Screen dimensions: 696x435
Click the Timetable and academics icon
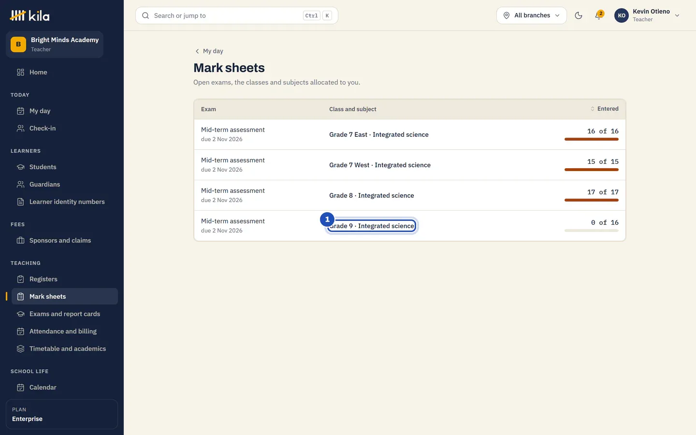pyautogui.click(x=20, y=348)
